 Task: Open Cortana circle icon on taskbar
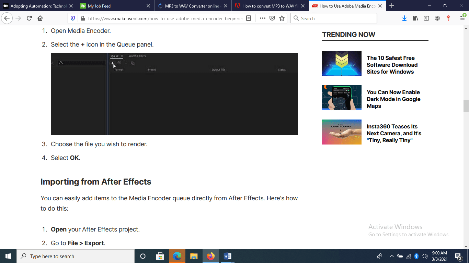point(143,256)
